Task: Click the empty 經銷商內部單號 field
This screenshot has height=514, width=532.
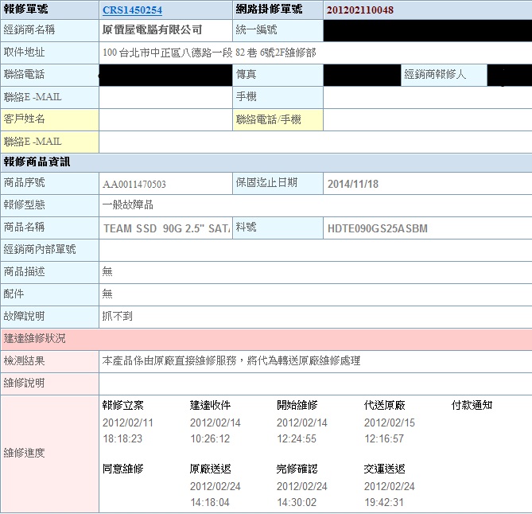Action: point(314,250)
